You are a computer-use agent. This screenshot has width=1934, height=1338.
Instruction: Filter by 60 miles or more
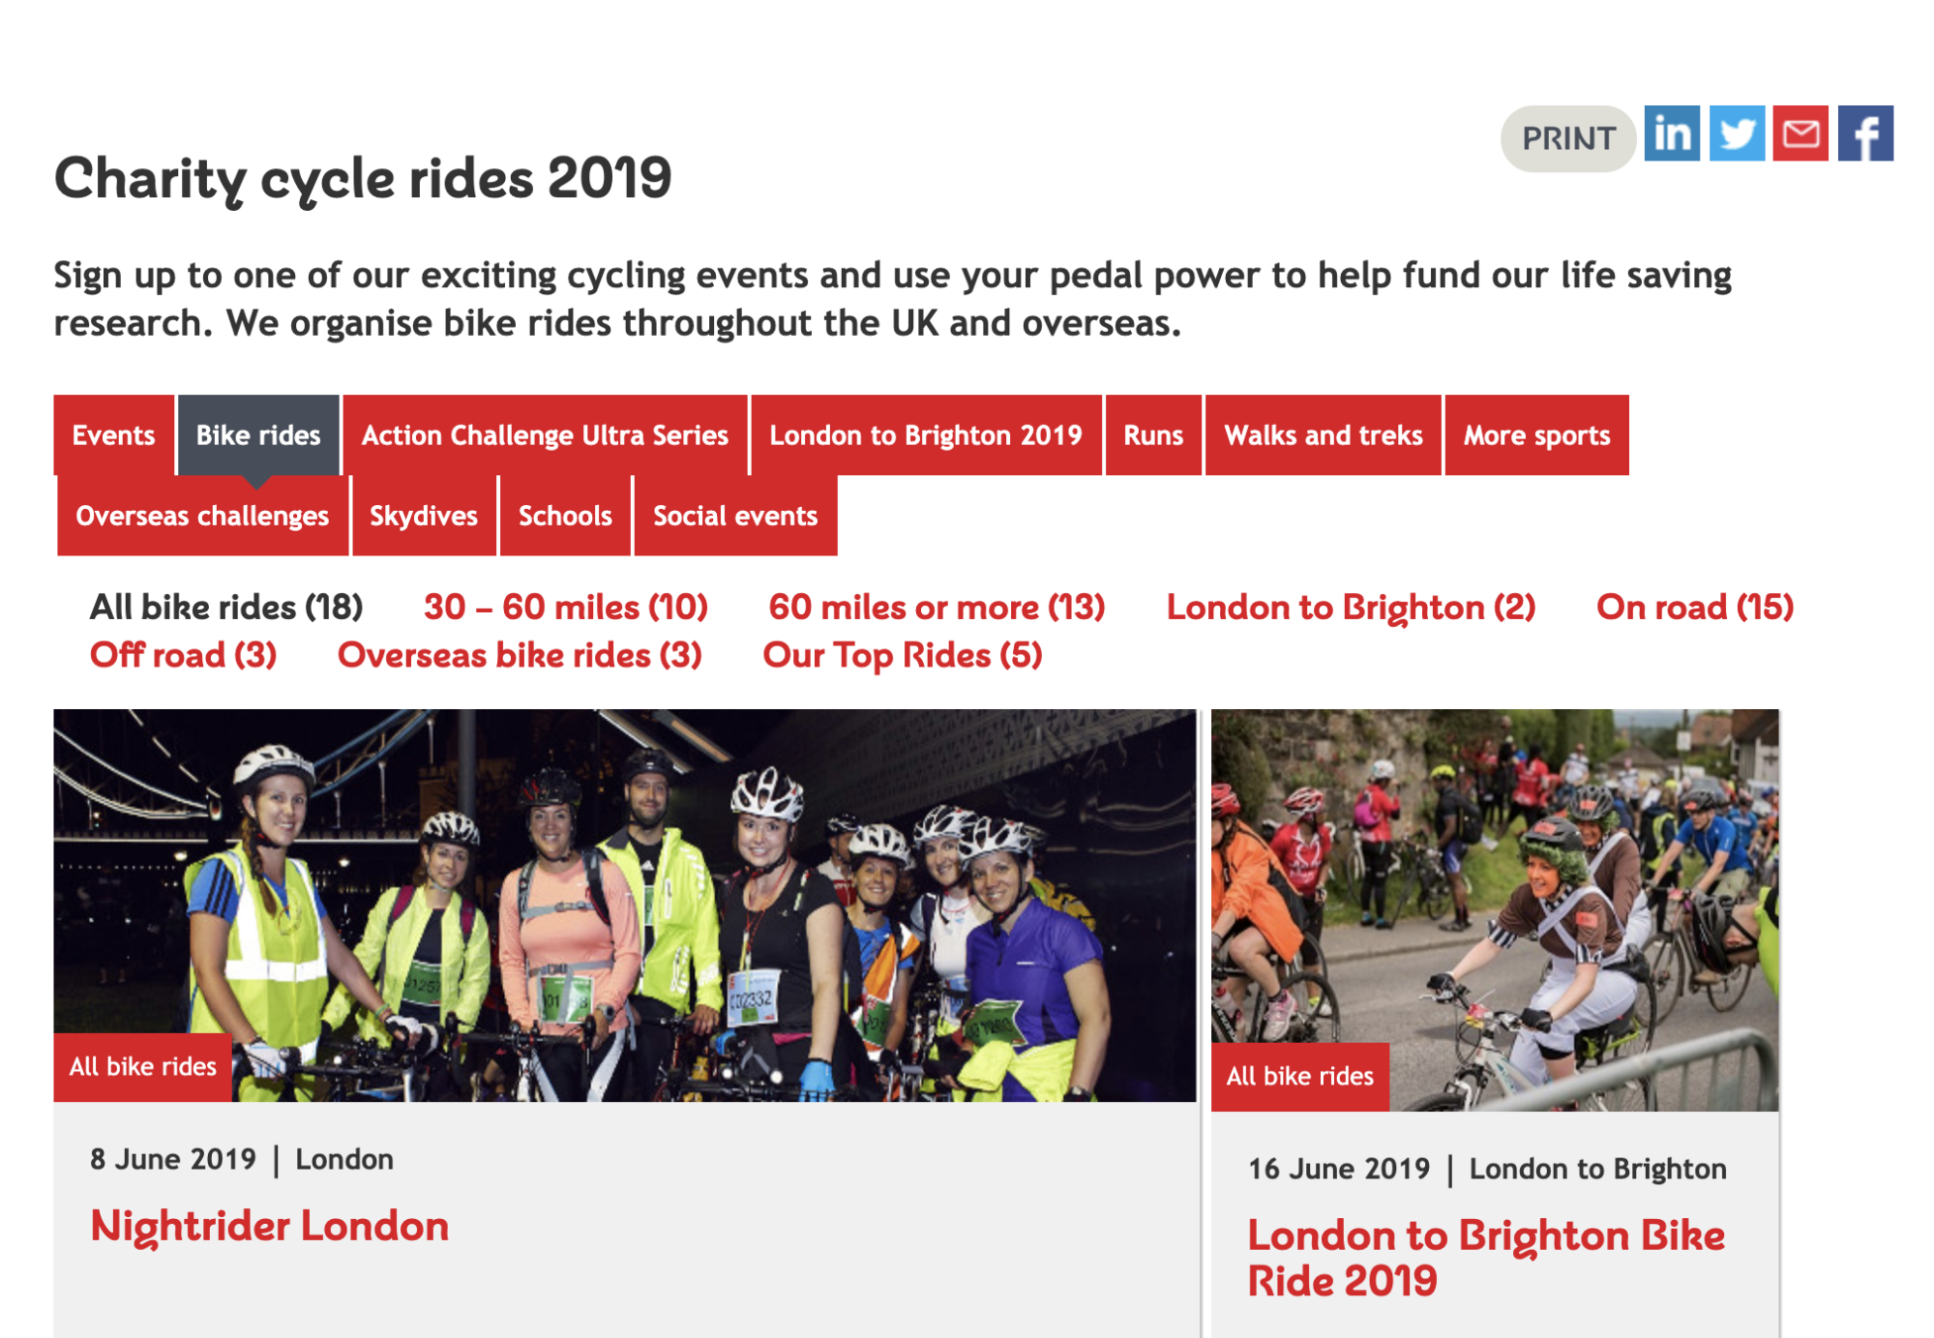(x=937, y=608)
